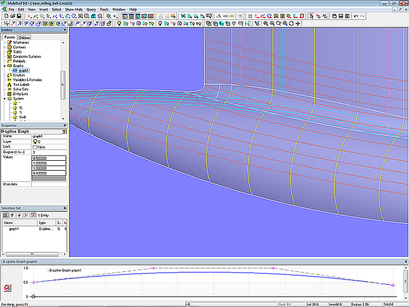Open the Query menu

(x=91, y=9)
